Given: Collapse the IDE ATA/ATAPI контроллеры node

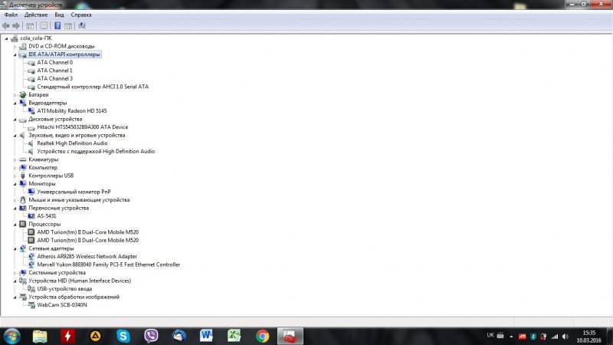Looking at the screenshot, I should (x=15, y=54).
